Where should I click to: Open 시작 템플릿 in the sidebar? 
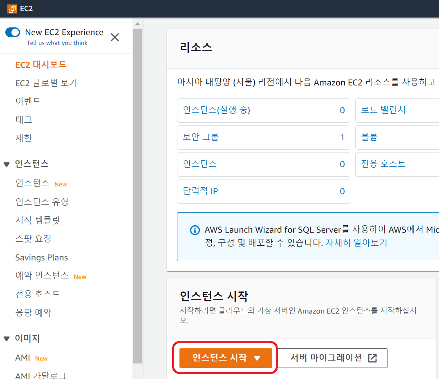click(38, 220)
